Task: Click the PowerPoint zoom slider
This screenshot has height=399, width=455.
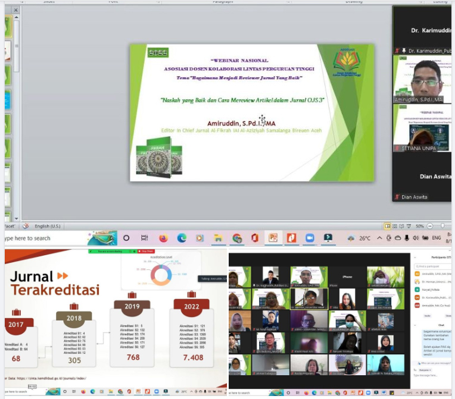Action: [440, 226]
